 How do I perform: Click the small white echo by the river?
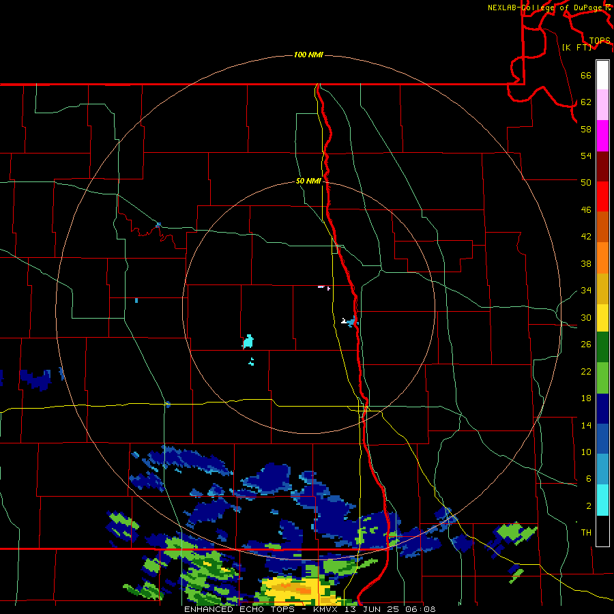coord(343,321)
